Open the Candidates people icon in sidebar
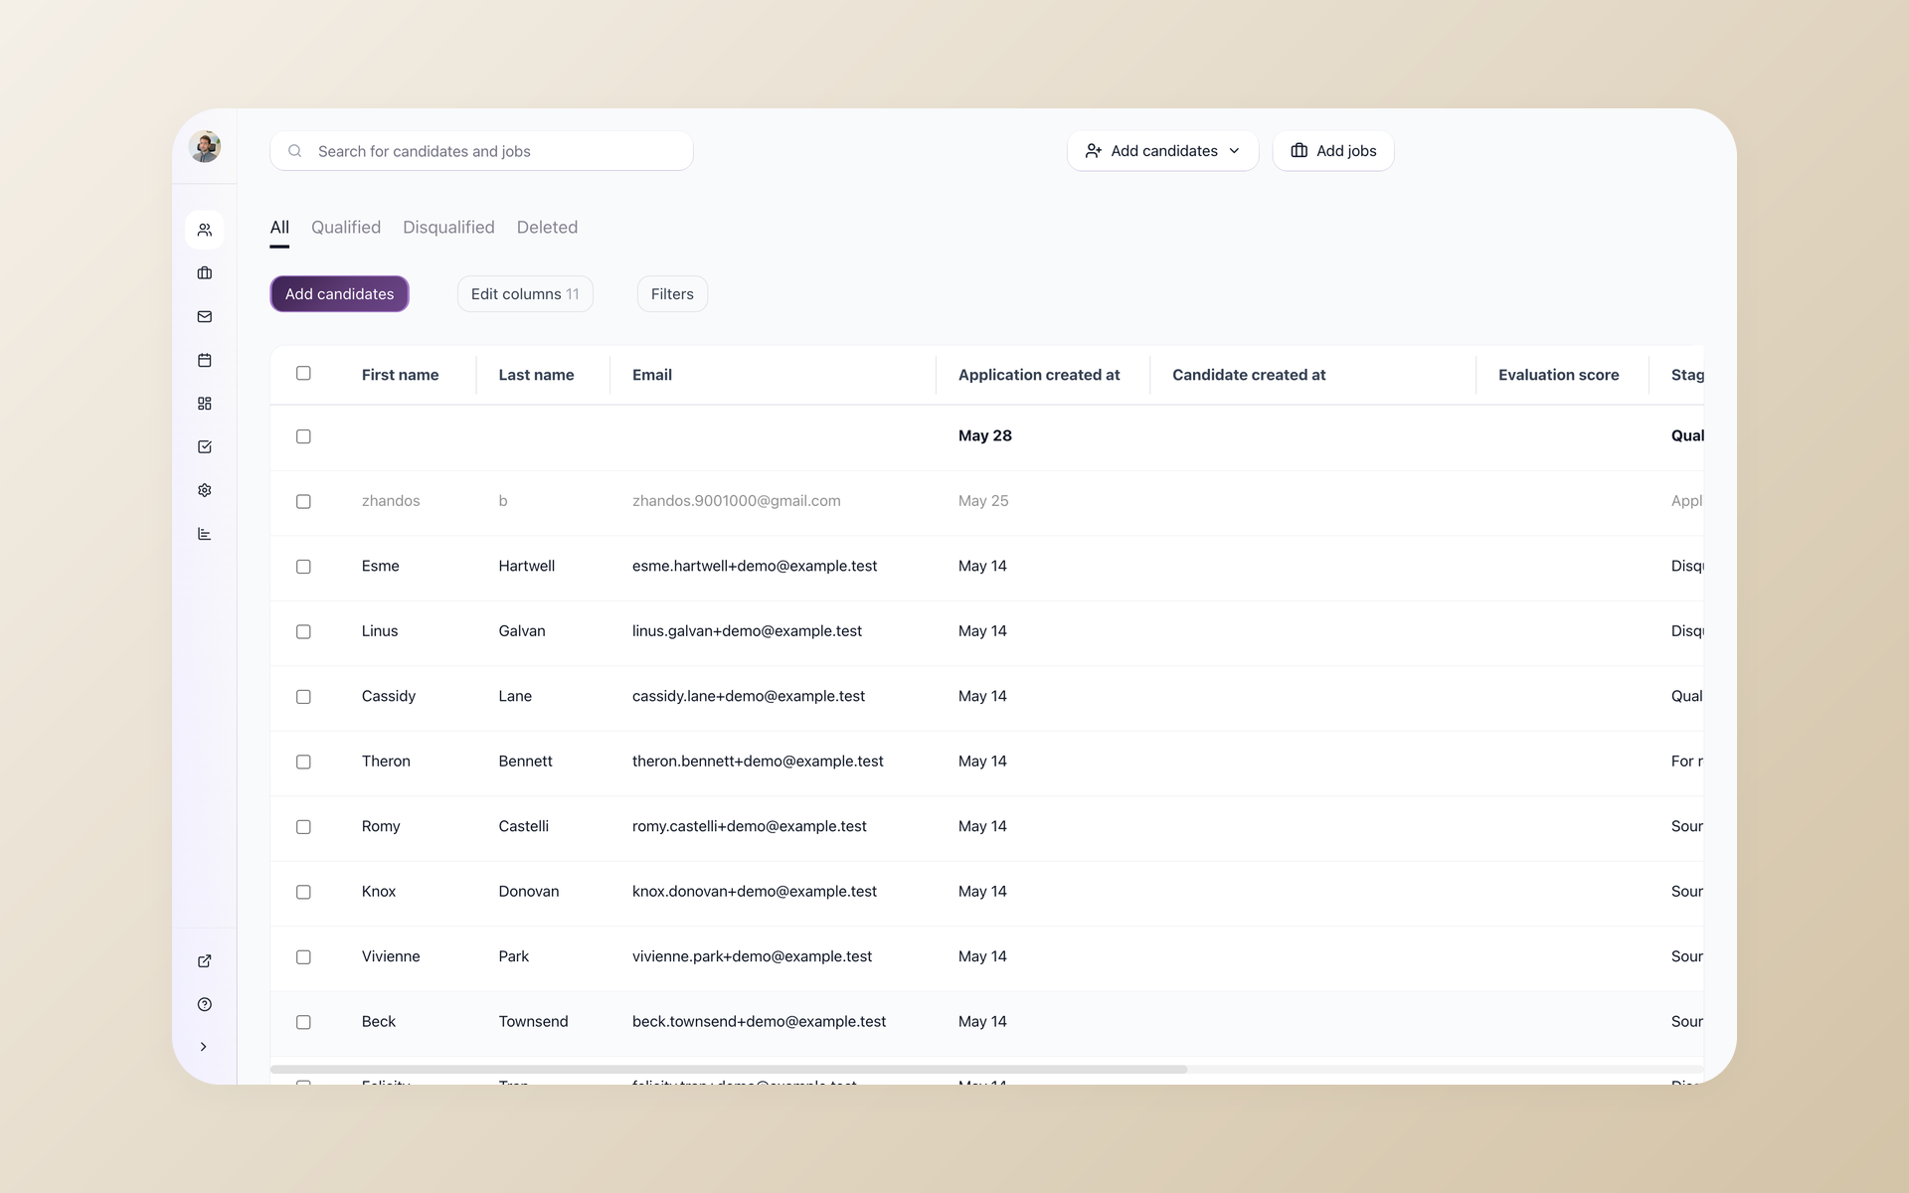The height and width of the screenshot is (1193, 1909). click(205, 230)
